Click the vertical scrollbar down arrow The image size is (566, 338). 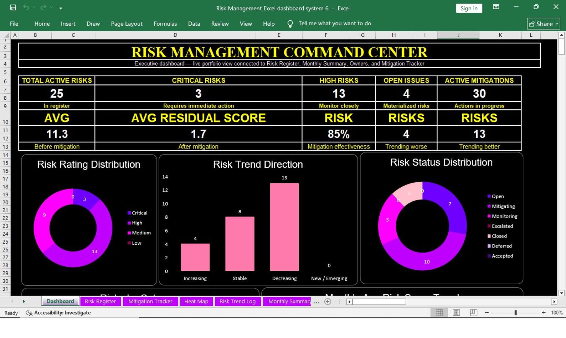pos(562,293)
